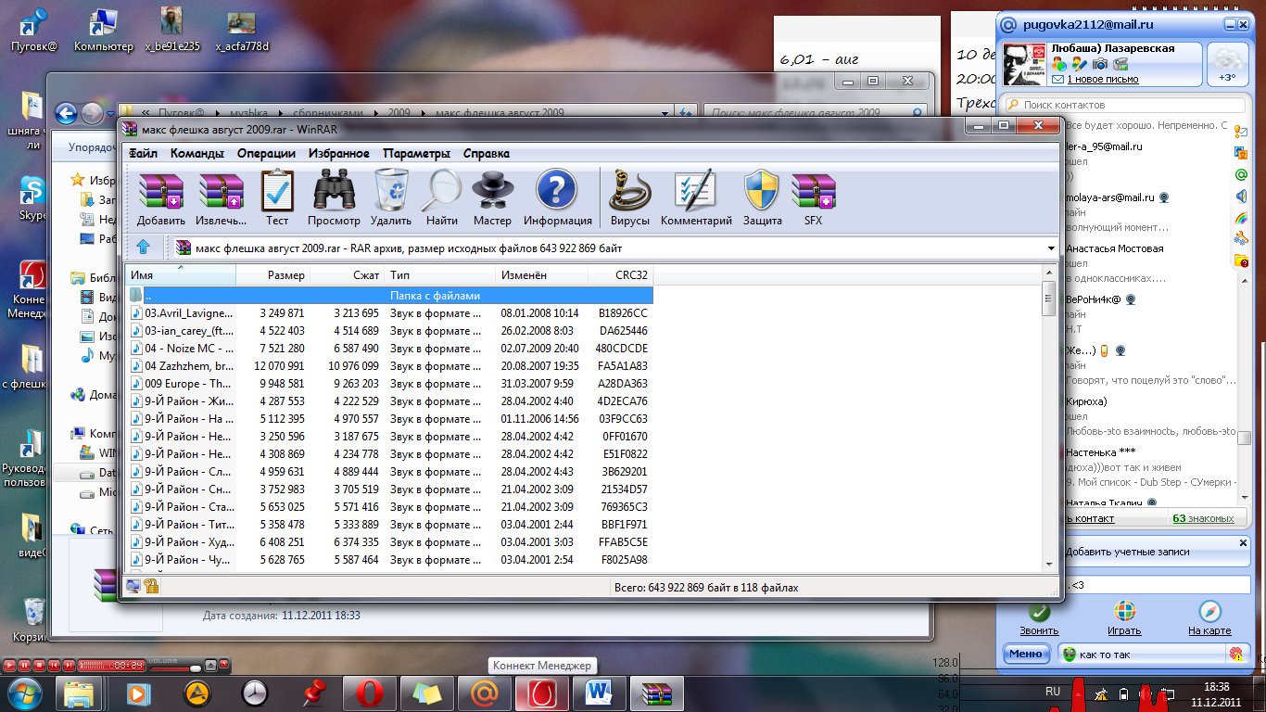Viewport: 1266px width, 712px height.
Task: Sort files by Изменён column header
Action: [540, 275]
